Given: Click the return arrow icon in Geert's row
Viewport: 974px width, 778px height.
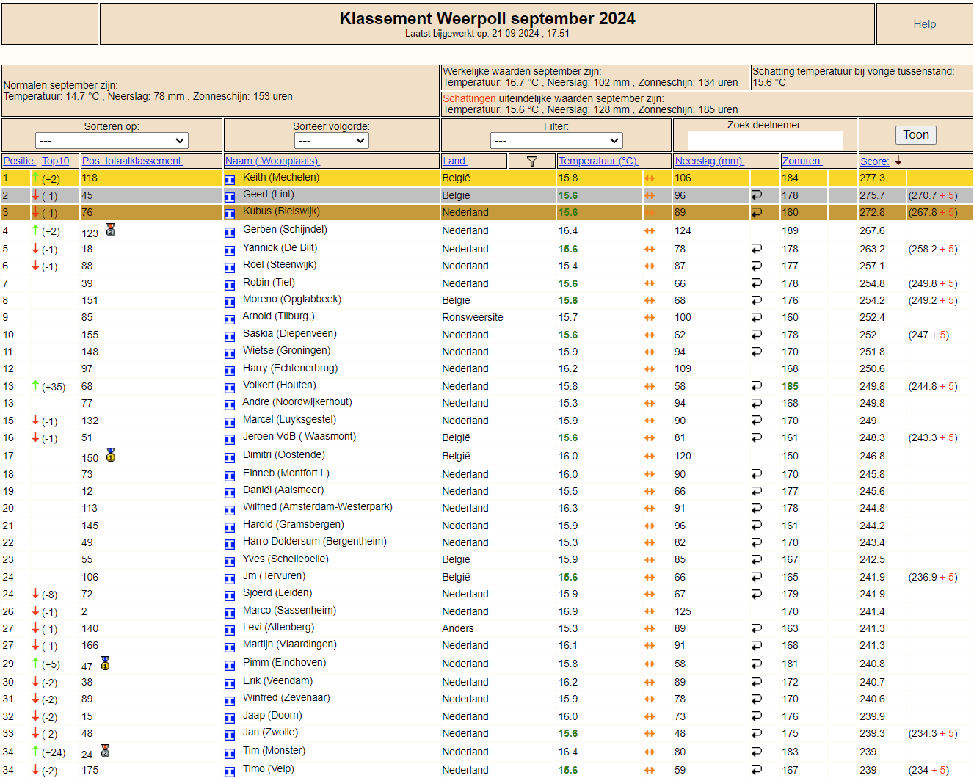Looking at the screenshot, I should 757,195.
